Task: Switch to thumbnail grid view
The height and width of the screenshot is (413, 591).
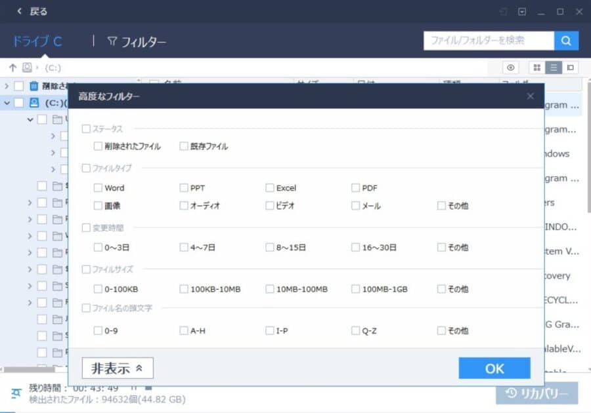Action: pos(537,68)
